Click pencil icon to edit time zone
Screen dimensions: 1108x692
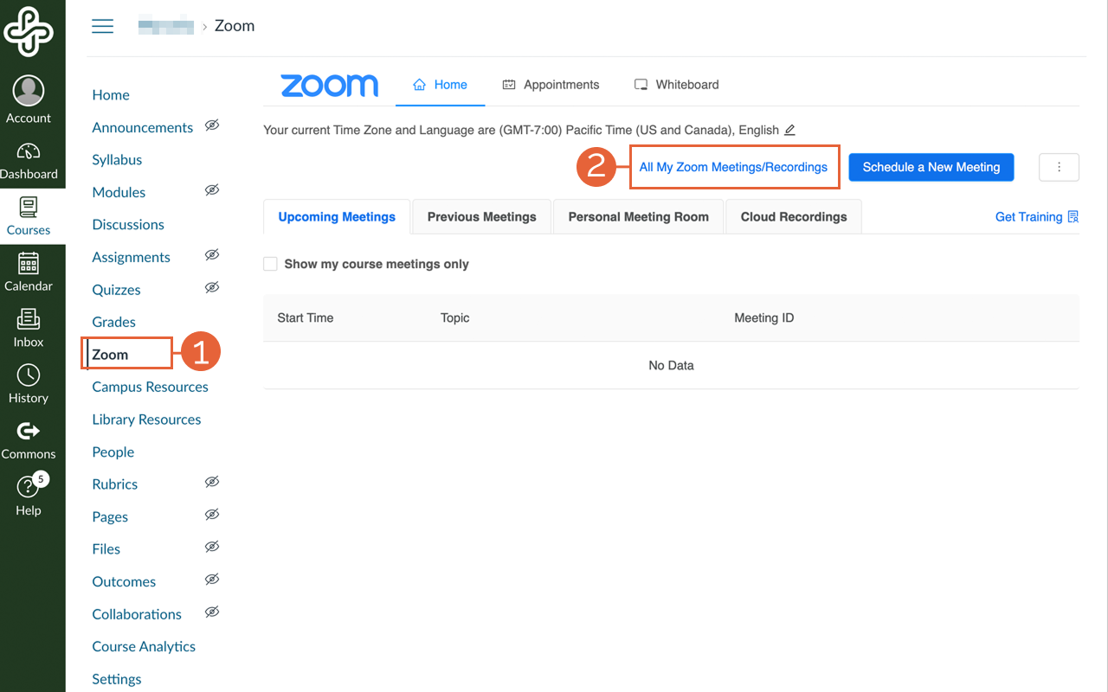(789, 131)
